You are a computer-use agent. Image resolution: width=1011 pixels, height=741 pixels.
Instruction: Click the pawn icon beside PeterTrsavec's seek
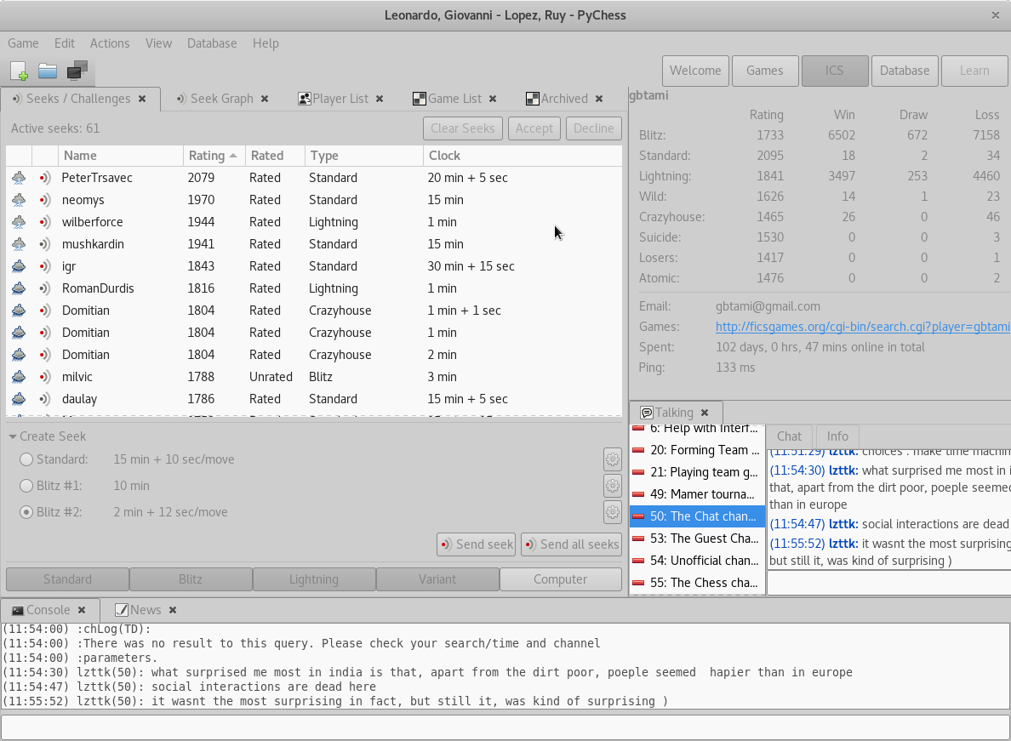point(18,178)
